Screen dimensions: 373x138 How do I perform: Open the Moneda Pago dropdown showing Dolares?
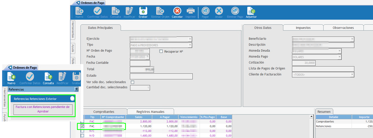tap(339, 57)
